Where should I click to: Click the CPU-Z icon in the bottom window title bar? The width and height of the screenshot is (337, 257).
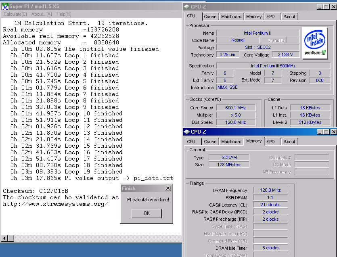pos(187,132)
